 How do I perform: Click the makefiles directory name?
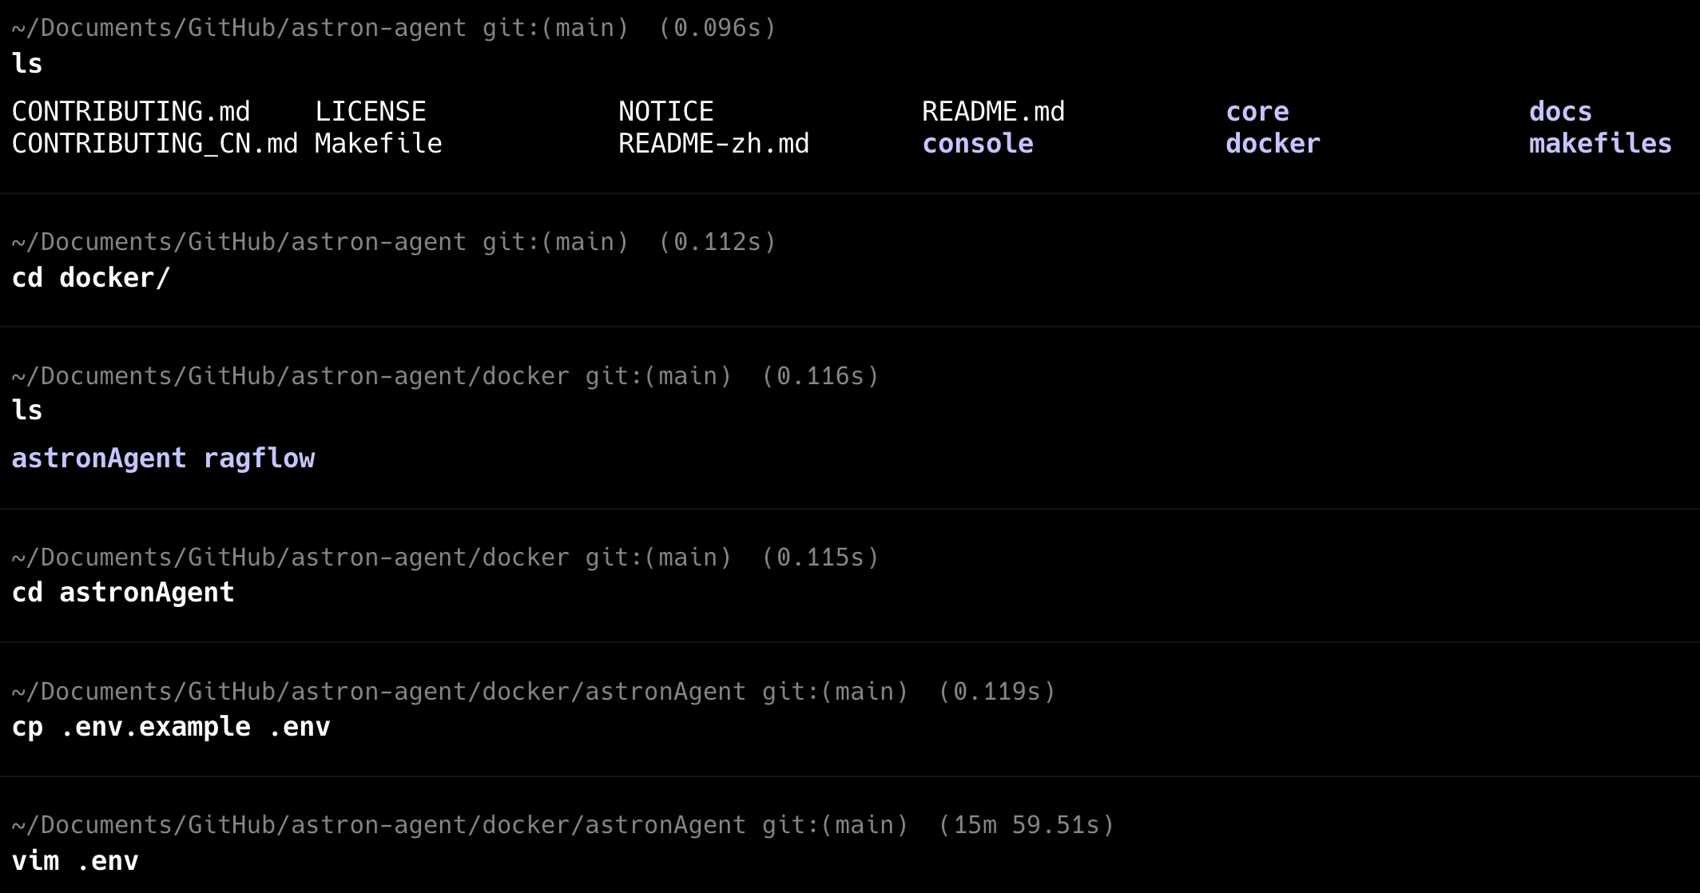pos(1600,144)
